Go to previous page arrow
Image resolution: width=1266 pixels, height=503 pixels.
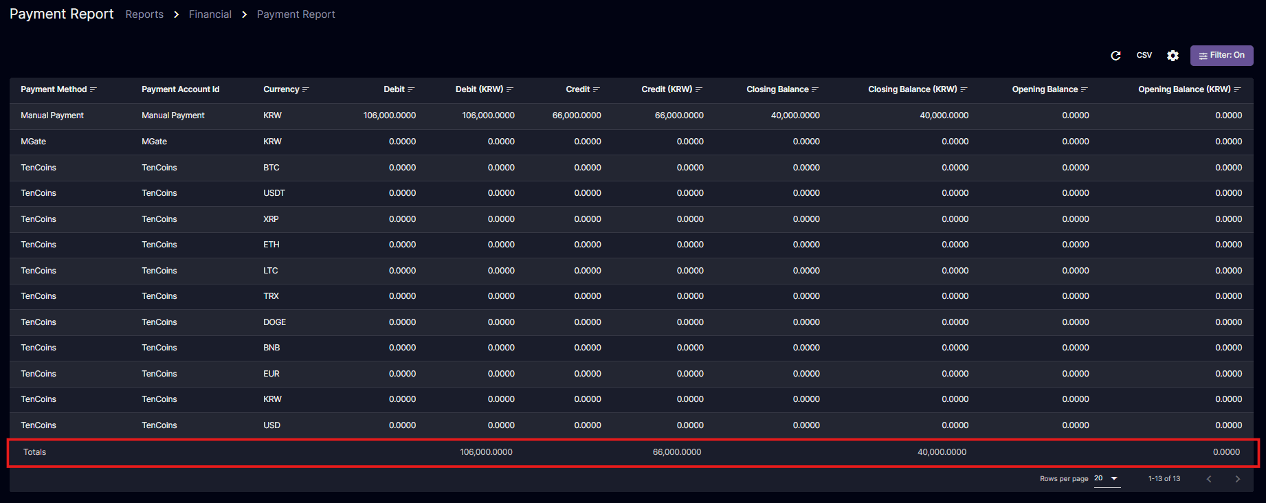(x=1209, y=479)
